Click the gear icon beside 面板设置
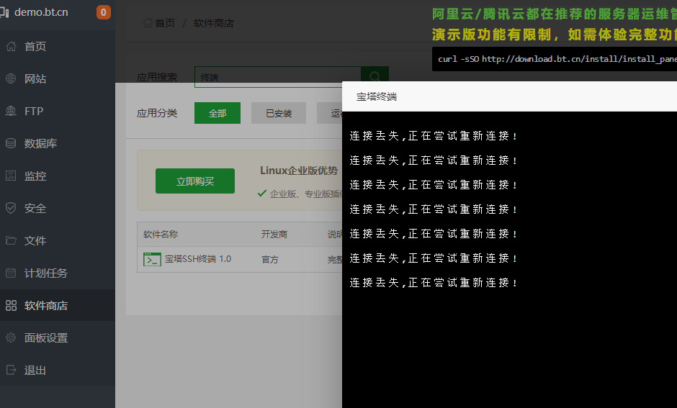 (x=11, y=337)
